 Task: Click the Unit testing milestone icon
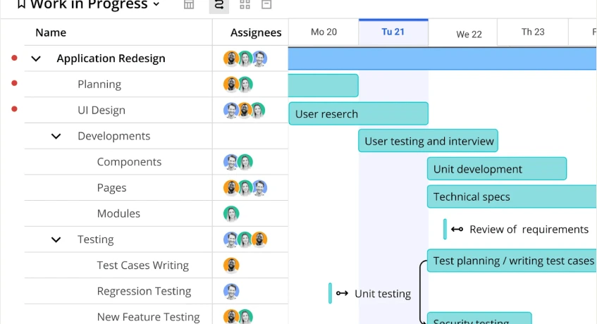point(342,294)
